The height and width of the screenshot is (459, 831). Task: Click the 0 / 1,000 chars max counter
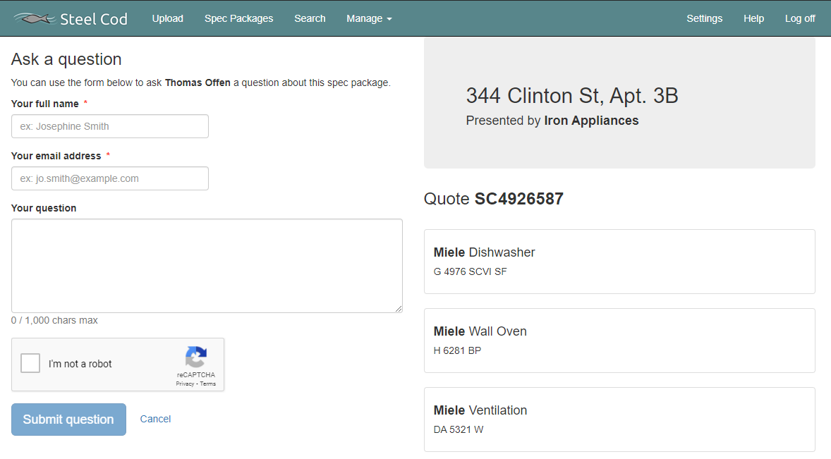tap(54, 320)
